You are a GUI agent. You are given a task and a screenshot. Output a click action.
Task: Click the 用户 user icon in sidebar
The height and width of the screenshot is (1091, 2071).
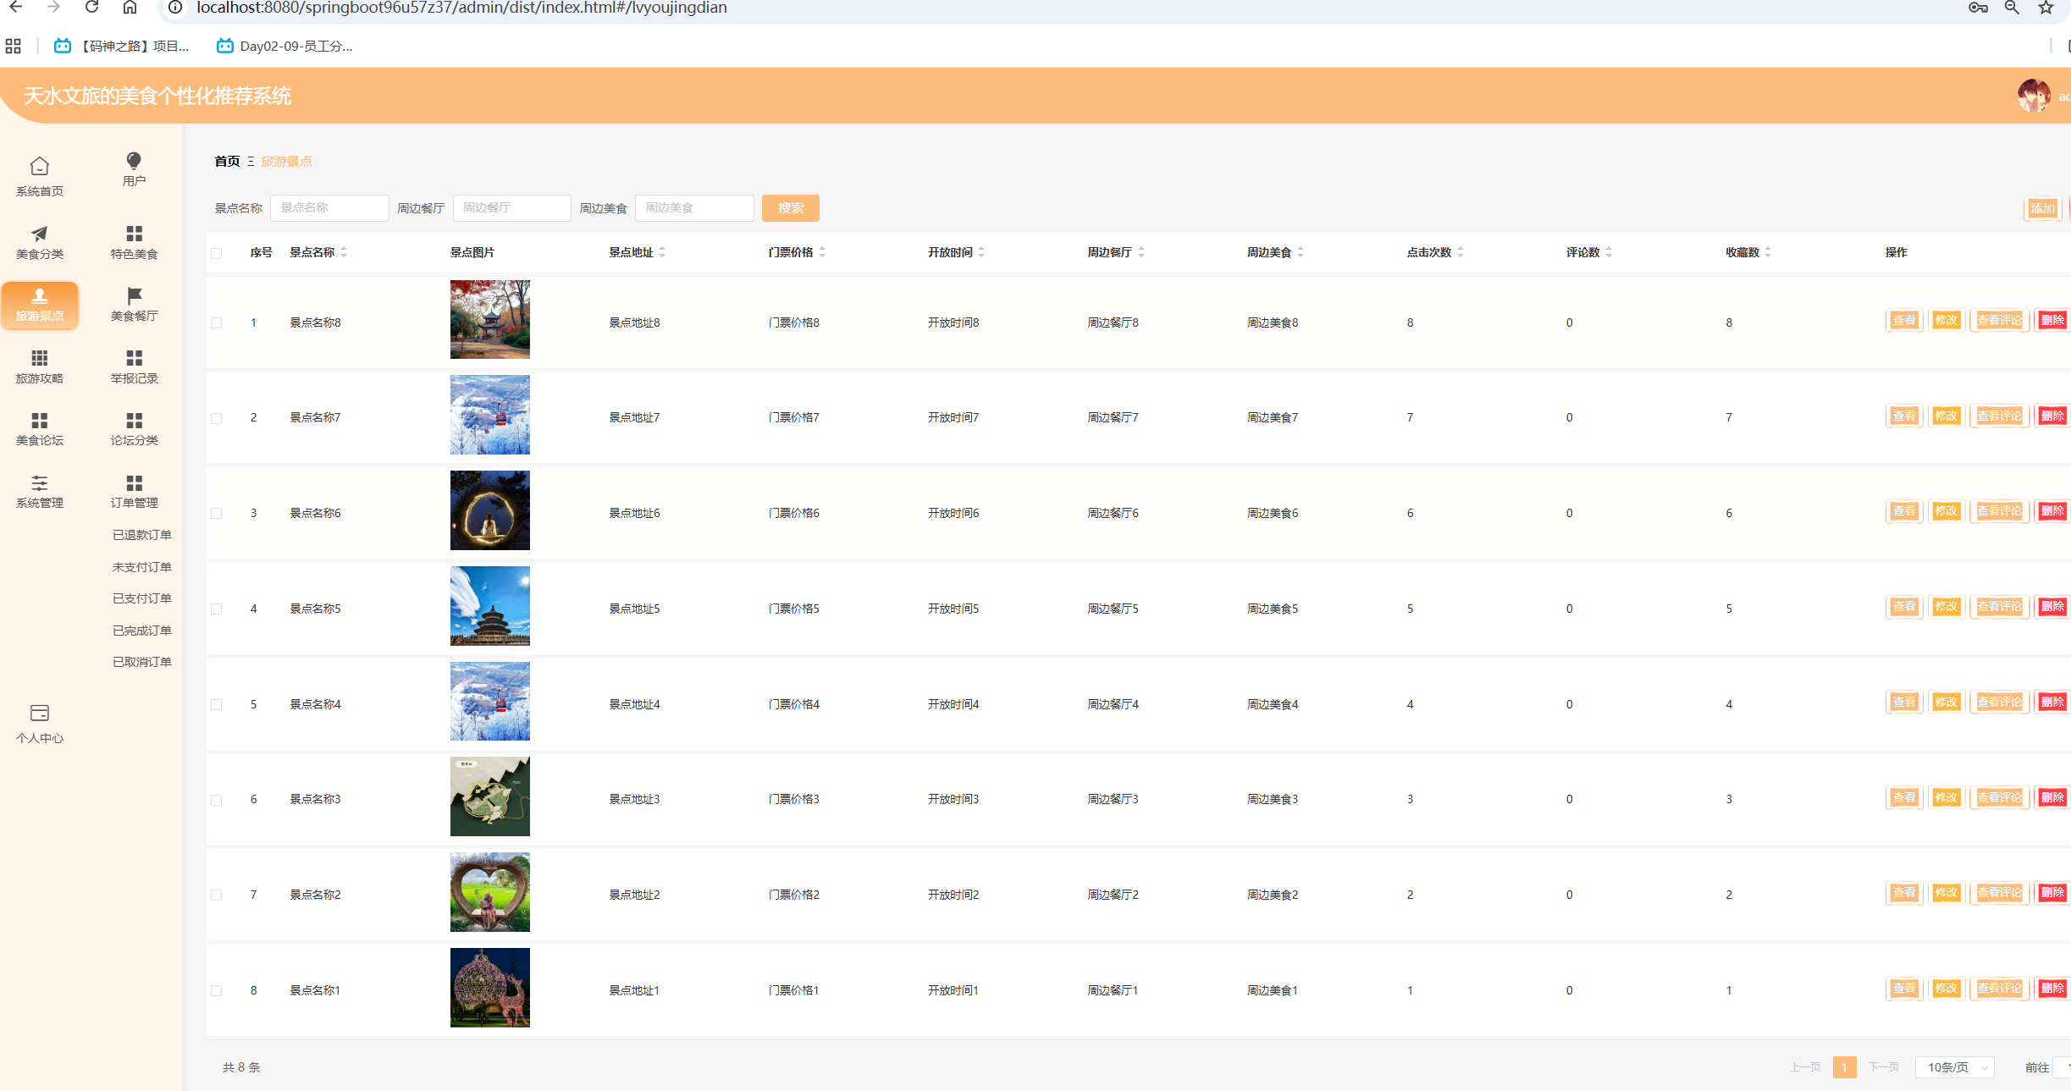coord(134,161)
